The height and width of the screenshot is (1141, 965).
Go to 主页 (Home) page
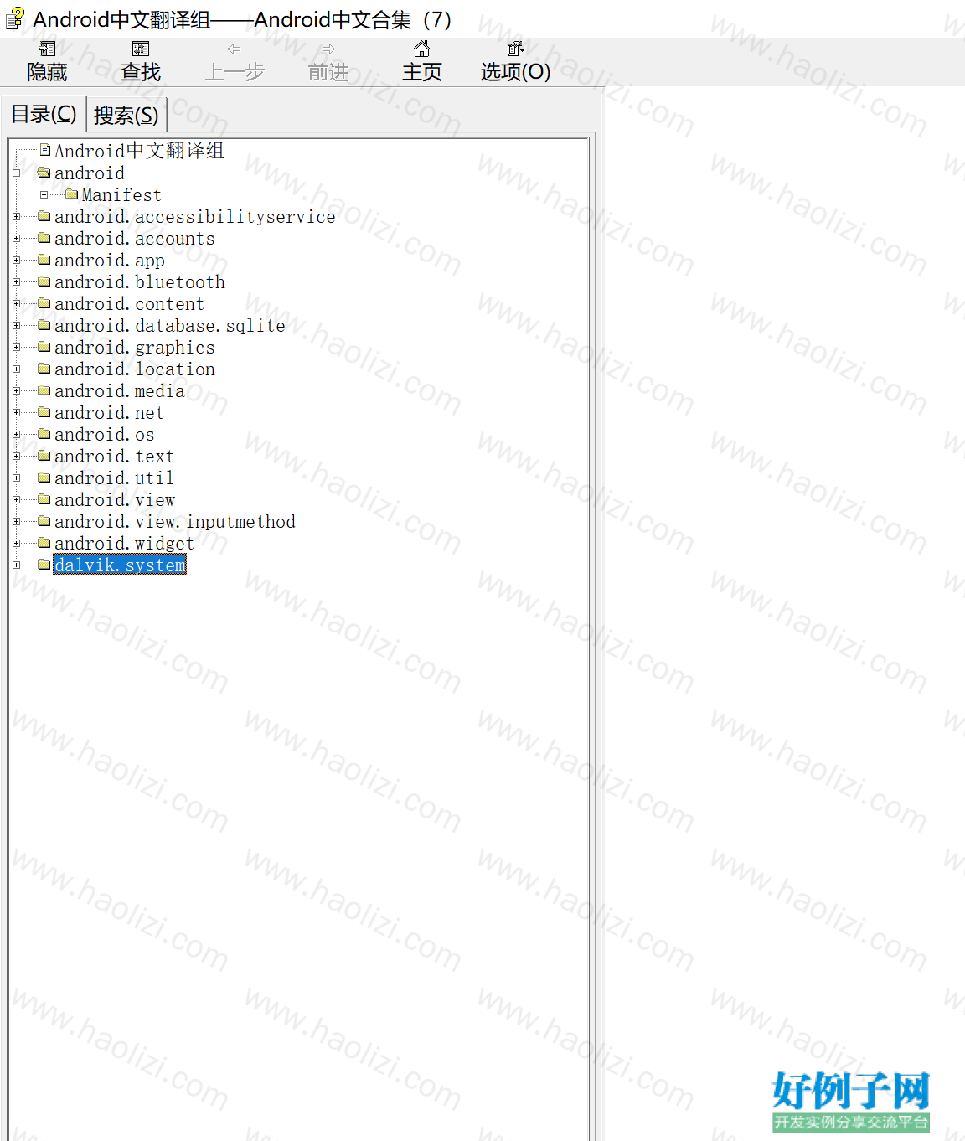coord(422,62)
